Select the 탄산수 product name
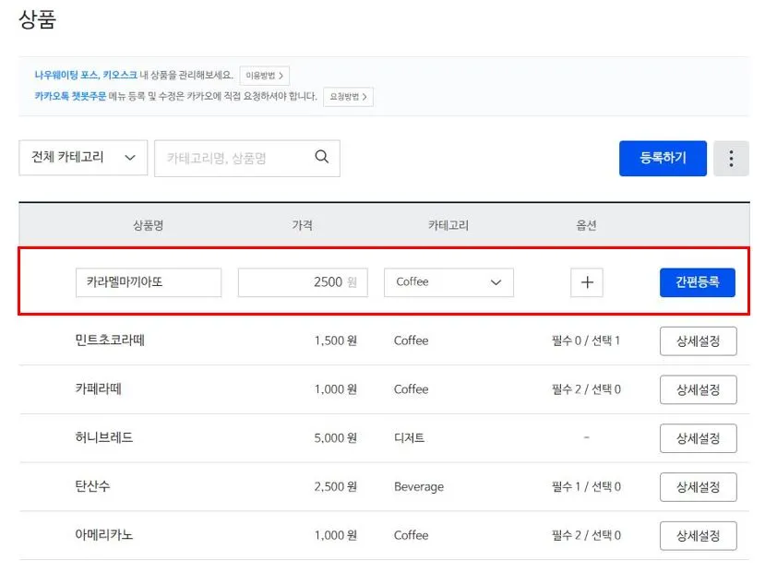Viewport: 765px width, 573px height. (x=92, y=485)
